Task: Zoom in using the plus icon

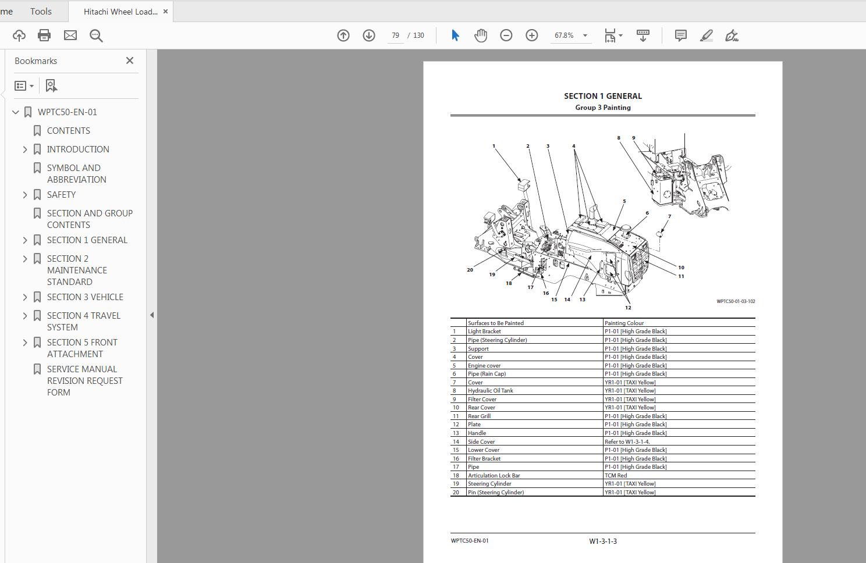Action: pos(531,35)
